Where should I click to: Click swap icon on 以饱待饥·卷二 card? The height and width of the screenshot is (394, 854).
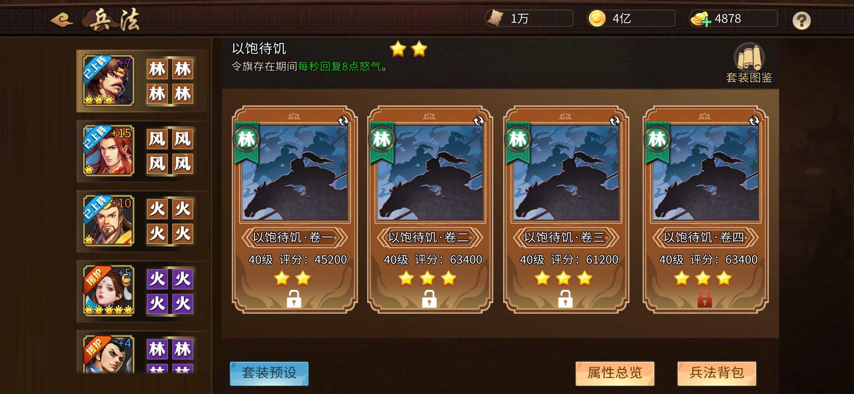coord(478,121)
